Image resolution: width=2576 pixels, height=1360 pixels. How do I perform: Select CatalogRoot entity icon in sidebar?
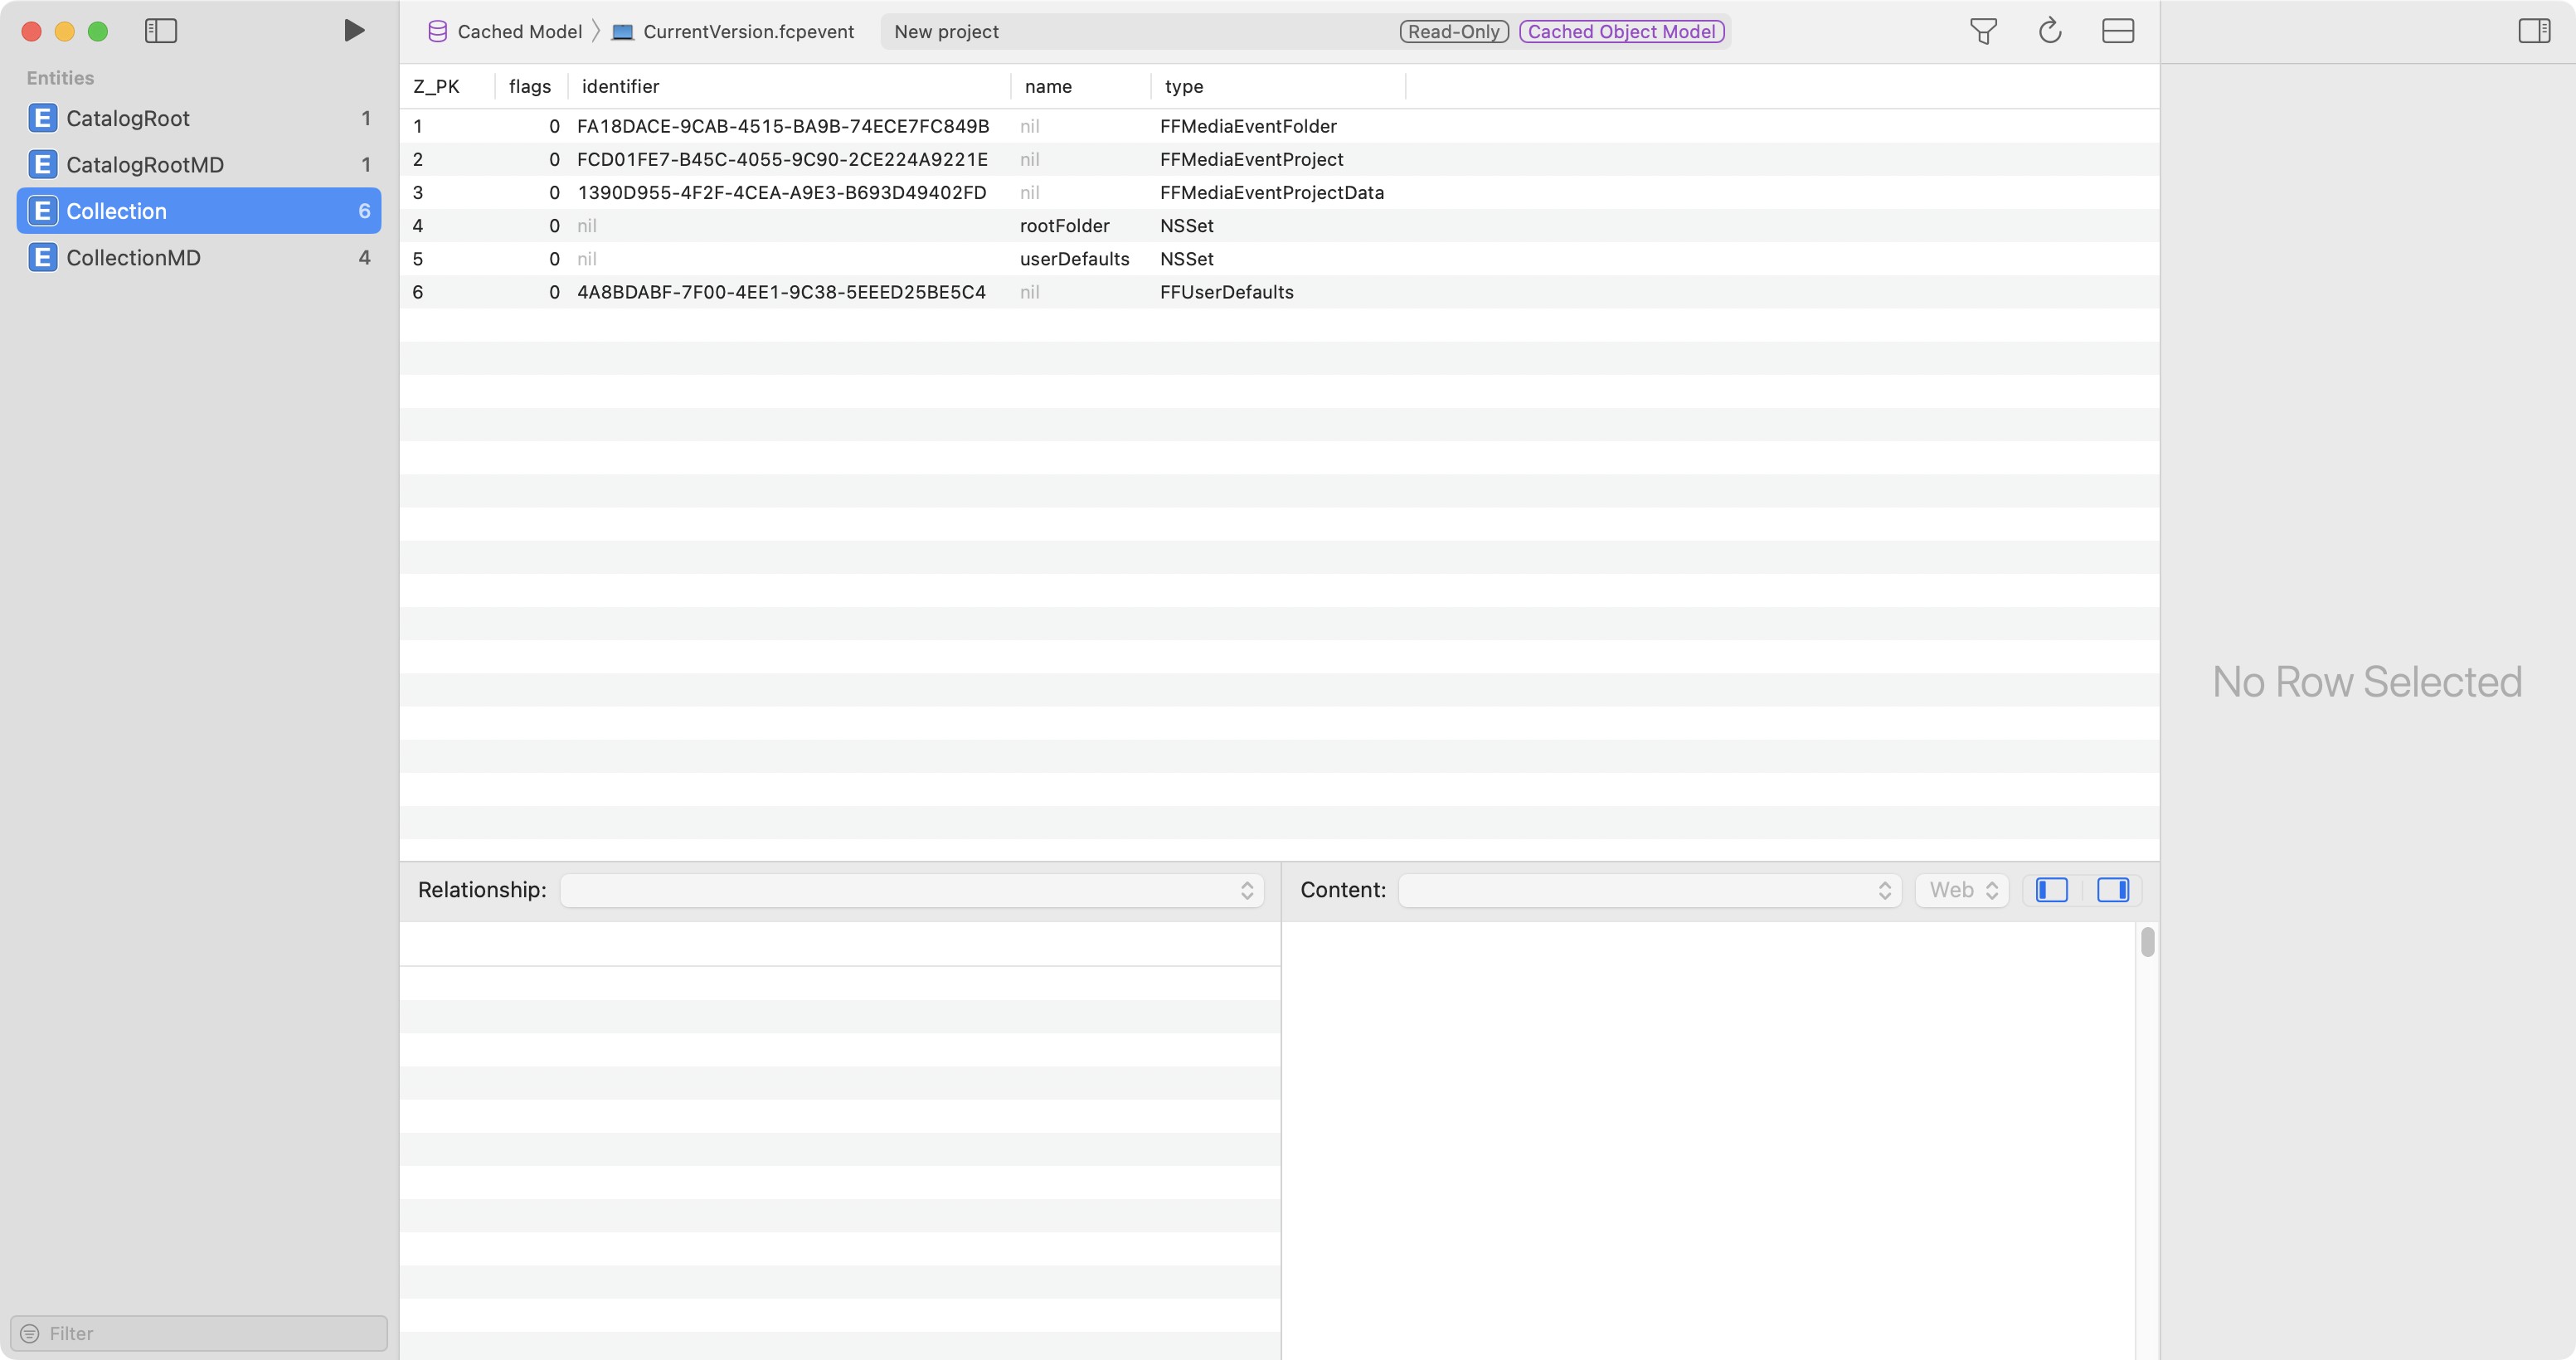pos(42,118)
